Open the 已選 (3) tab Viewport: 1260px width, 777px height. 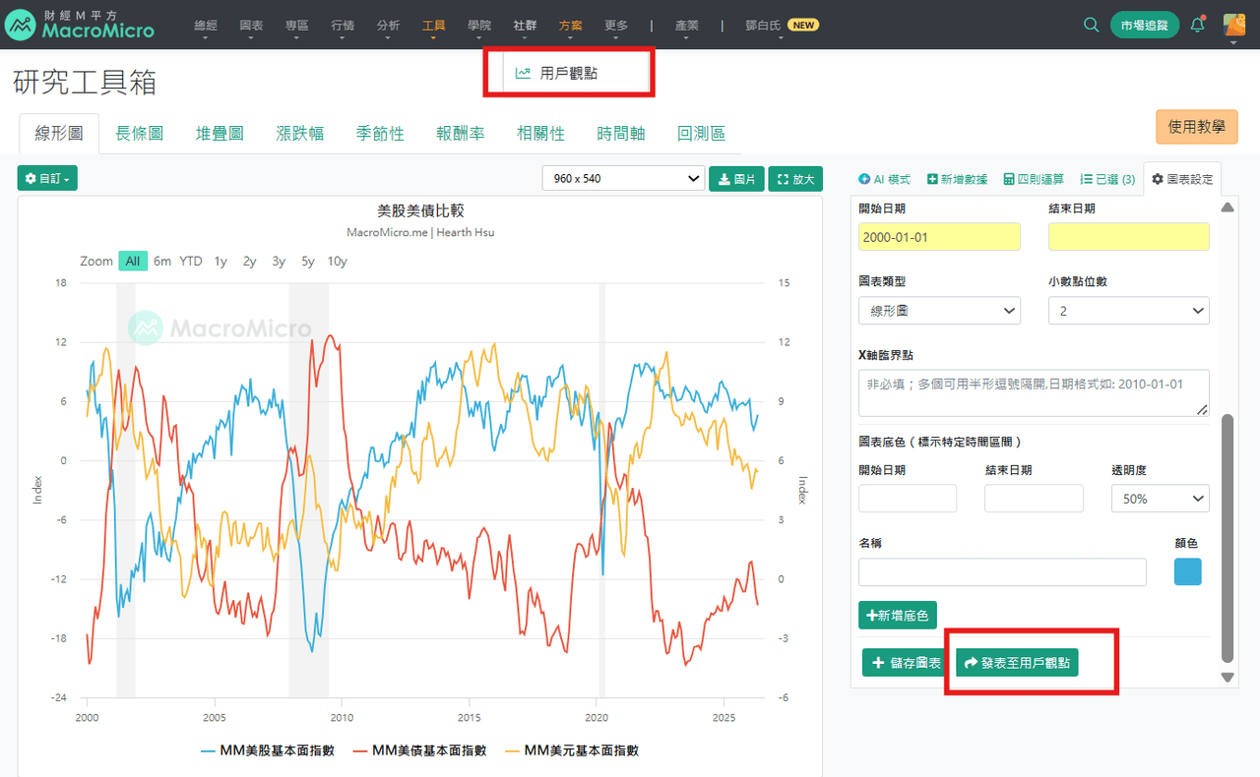point(1107,179)
